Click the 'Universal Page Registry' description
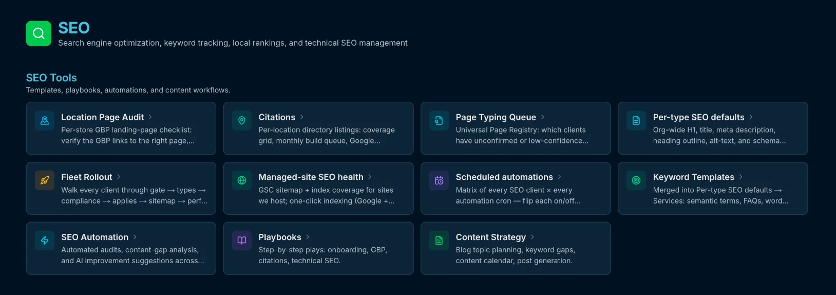This screenshot has width=836, height=295. (522, 135)
